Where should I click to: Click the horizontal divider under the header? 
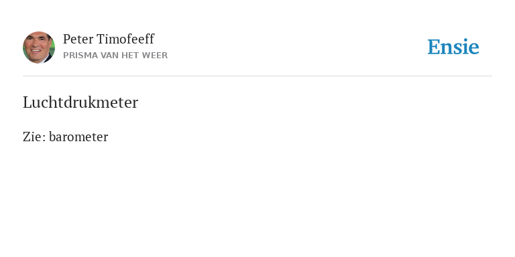tap(257, 76)
